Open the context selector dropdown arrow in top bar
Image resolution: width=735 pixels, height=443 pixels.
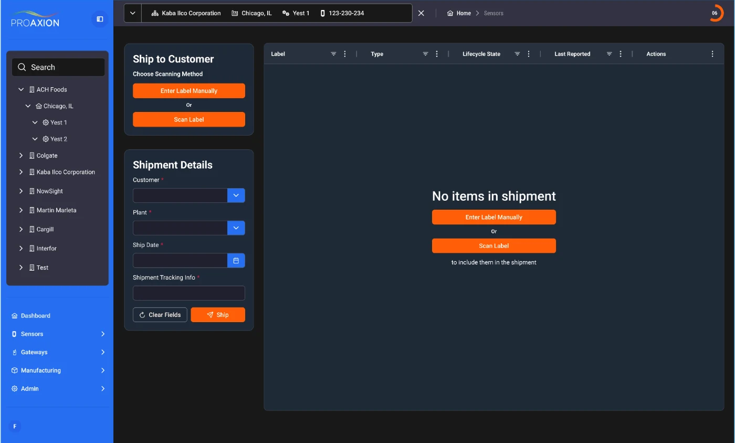[133, 13]
